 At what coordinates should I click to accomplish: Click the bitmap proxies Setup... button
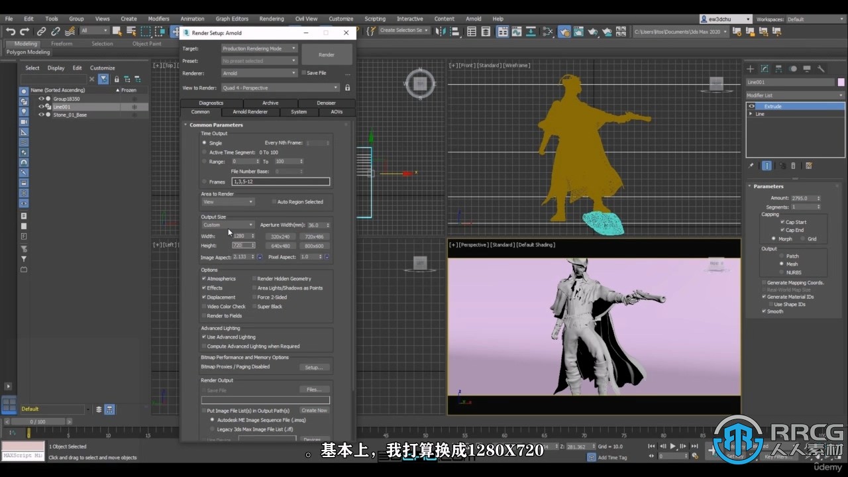click(x=314, y=367)
